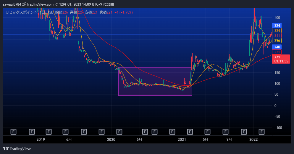
Task: Click the 2020 label on time axis
Action: (111, 139)
